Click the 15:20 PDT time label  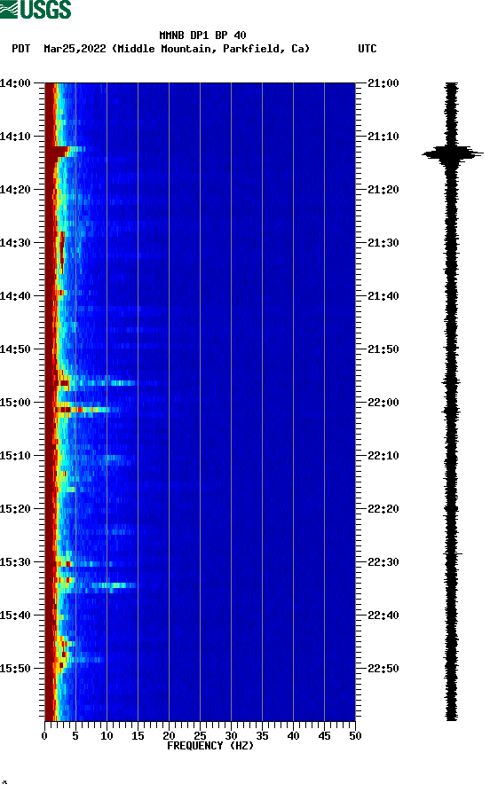(15, 509)
